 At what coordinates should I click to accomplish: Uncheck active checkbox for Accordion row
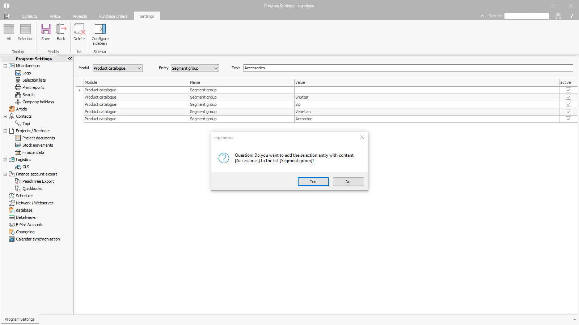[x=569, y=119]
